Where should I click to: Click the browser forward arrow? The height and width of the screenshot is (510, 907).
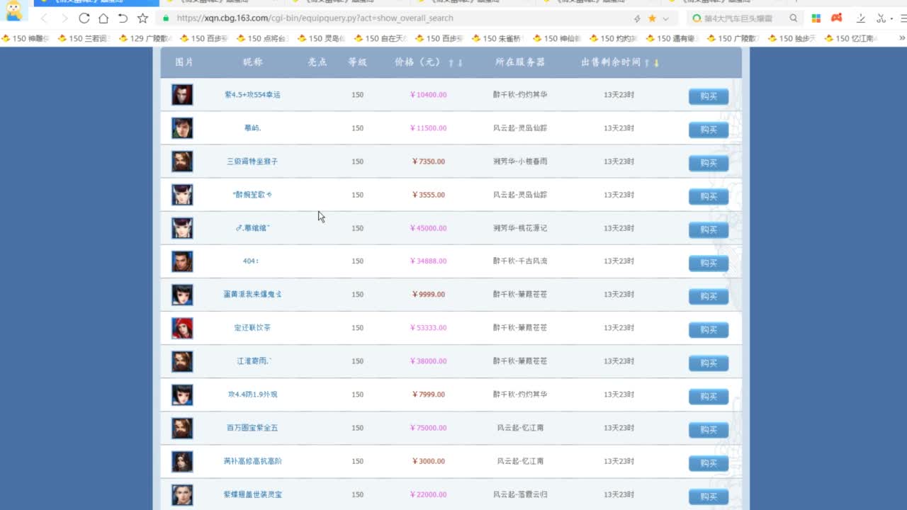pyautogui.click(x=64, y=18)
